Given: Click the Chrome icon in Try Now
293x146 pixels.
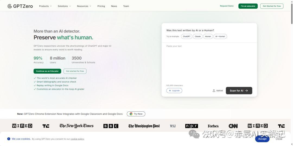Looking at the screenshot, I should (131, 114).
